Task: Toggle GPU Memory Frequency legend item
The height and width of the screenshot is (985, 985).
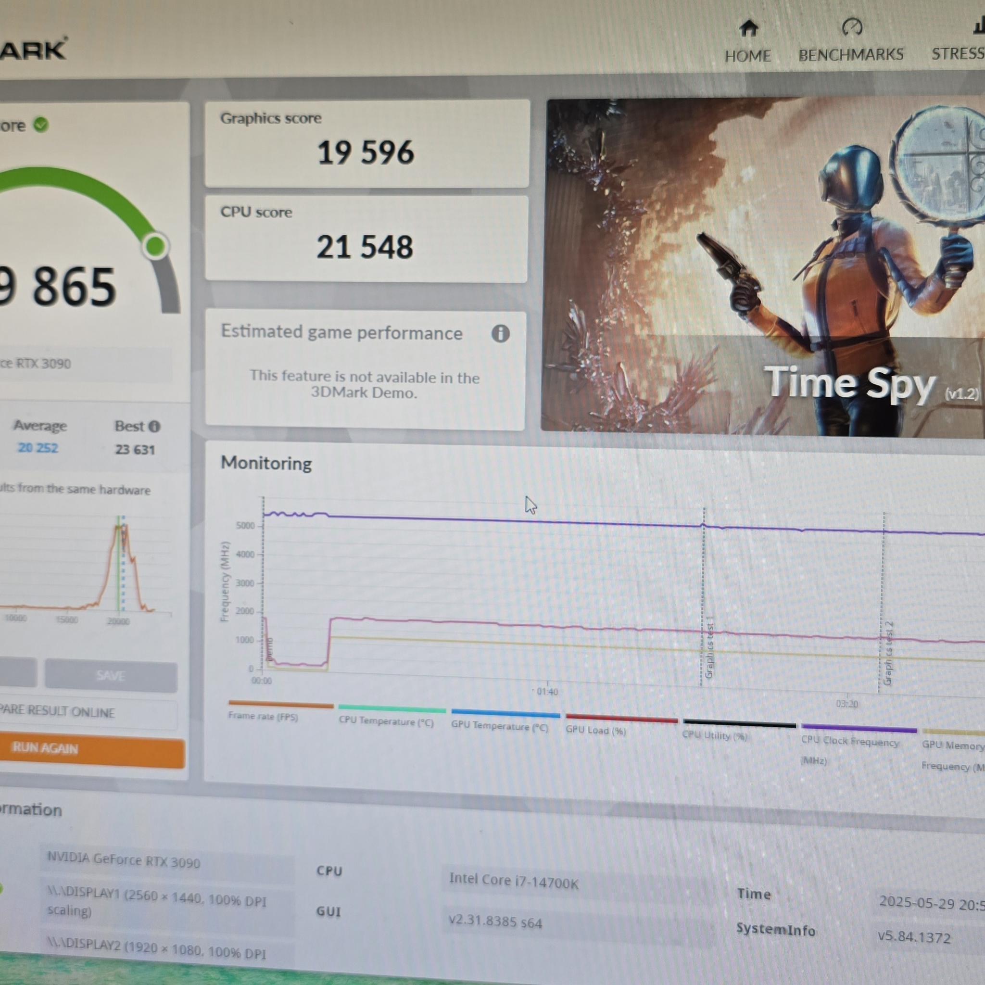Action: (x=952, y=751)
